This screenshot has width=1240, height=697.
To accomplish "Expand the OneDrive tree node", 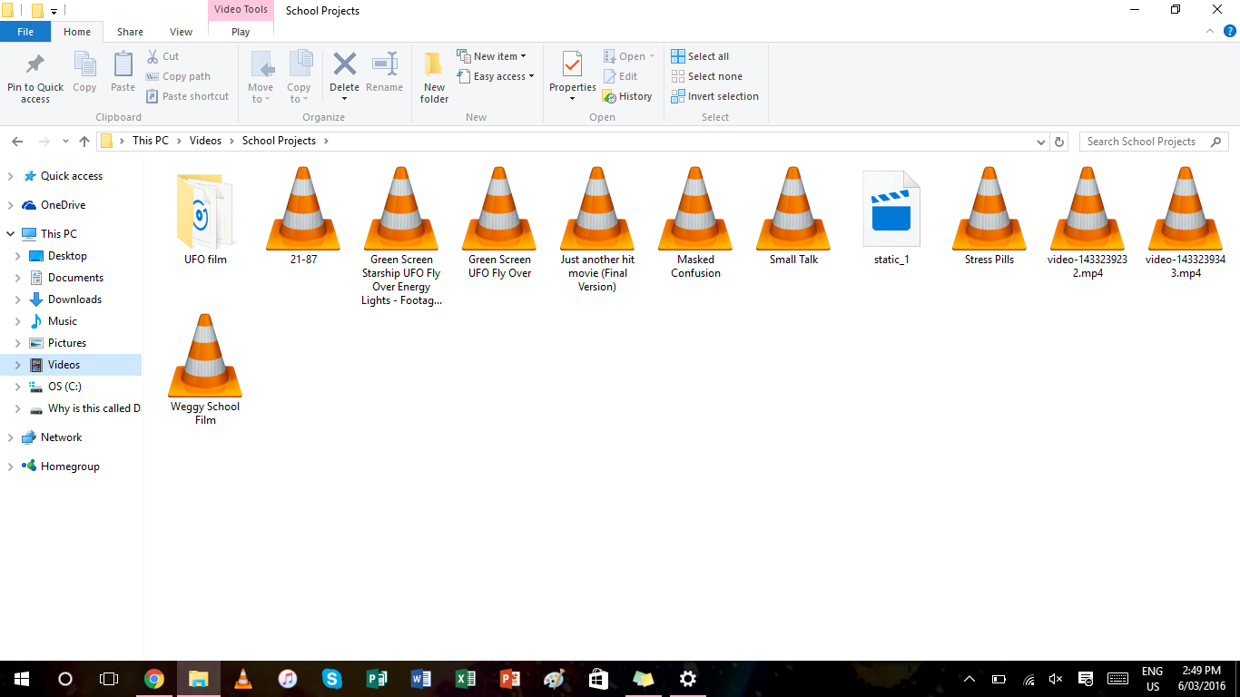I will pos(11,205).
